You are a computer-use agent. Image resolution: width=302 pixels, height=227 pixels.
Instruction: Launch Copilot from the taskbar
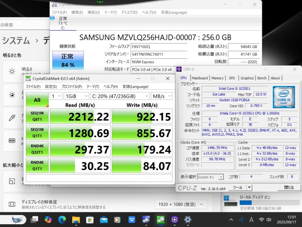(x=48, y=219)
